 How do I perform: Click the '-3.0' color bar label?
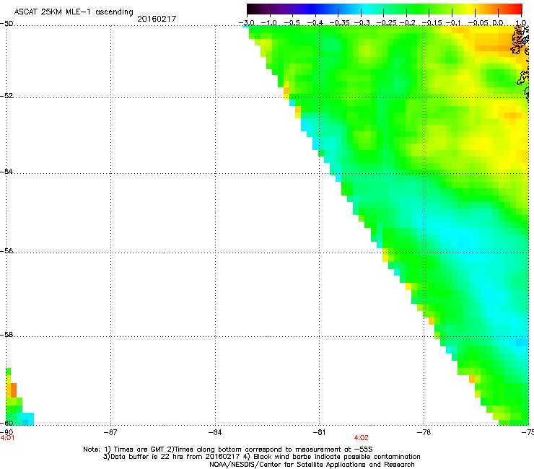(x=247, y=23)
